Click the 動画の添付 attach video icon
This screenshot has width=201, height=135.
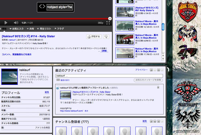(x=58, y=80)
